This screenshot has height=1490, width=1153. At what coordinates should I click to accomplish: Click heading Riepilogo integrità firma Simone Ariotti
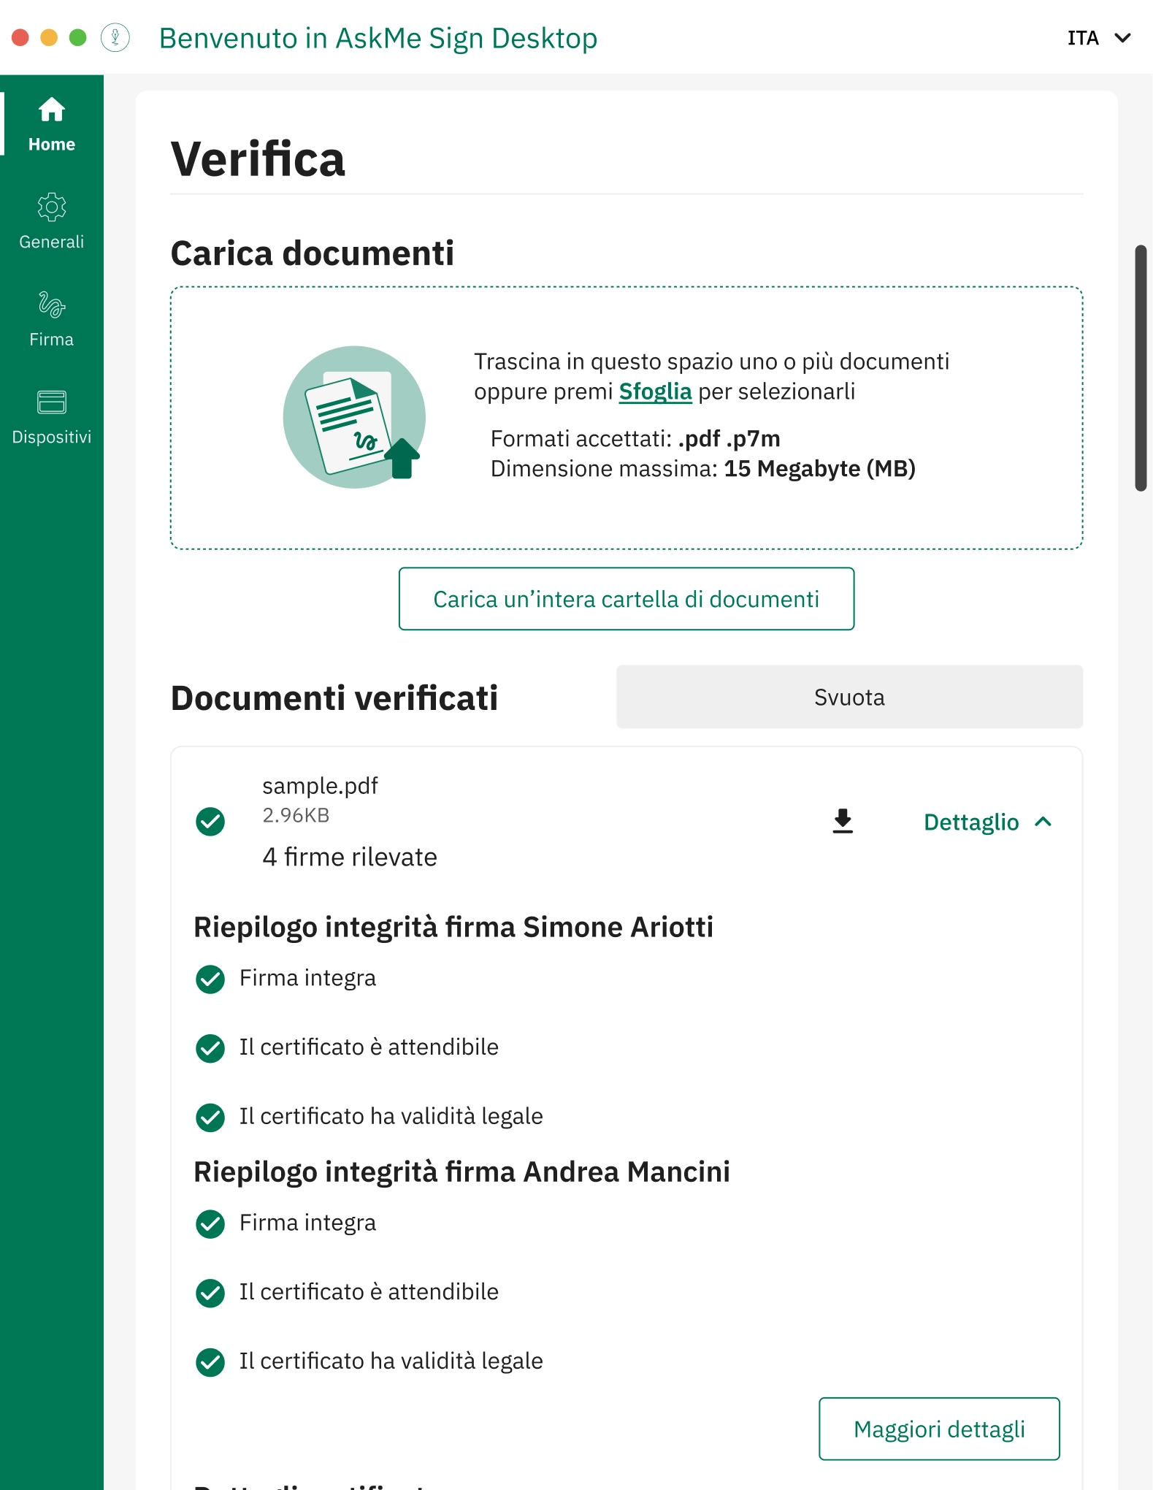point(453,927)
